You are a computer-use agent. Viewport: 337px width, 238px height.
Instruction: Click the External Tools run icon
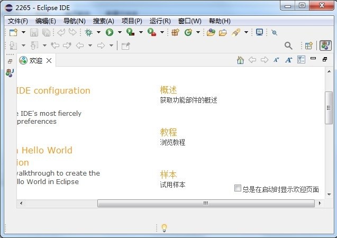(x=152, y=32)
